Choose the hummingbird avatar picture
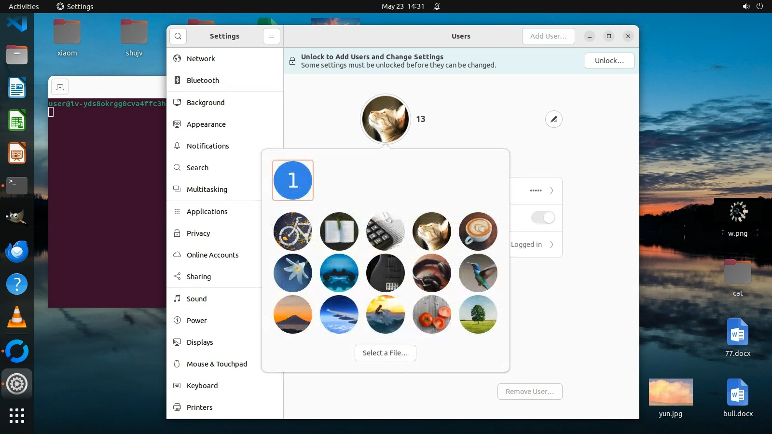Screen dimensions: 772x434 pyautogui.click(x=478, y=273)
